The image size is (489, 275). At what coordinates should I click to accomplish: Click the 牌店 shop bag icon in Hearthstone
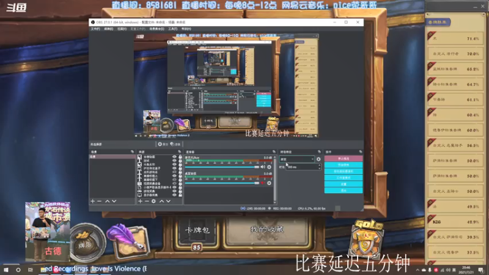[88, 243]
